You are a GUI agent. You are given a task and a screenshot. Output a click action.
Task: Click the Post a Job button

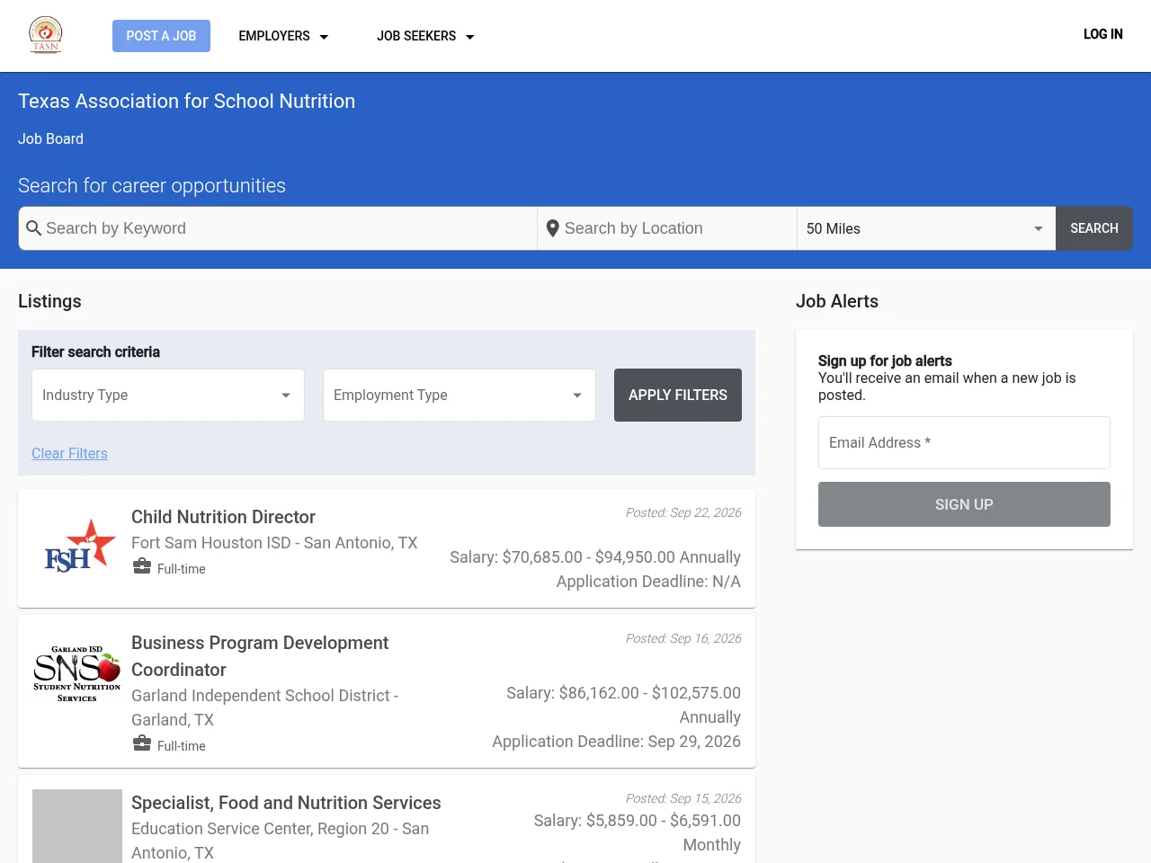pos(161,36)
